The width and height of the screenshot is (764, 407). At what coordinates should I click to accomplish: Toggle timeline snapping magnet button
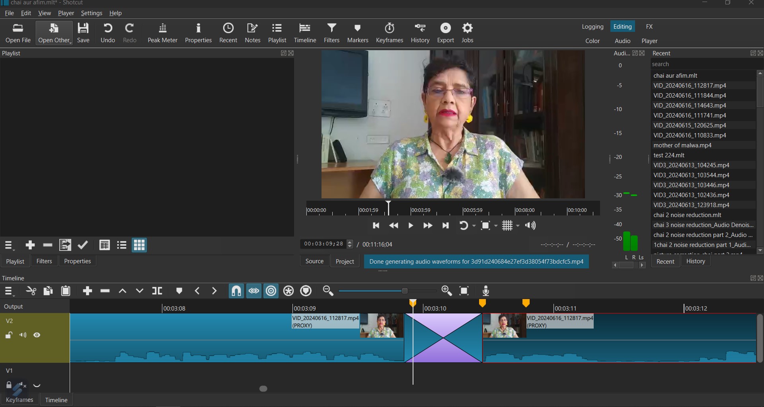click(236, 291)
